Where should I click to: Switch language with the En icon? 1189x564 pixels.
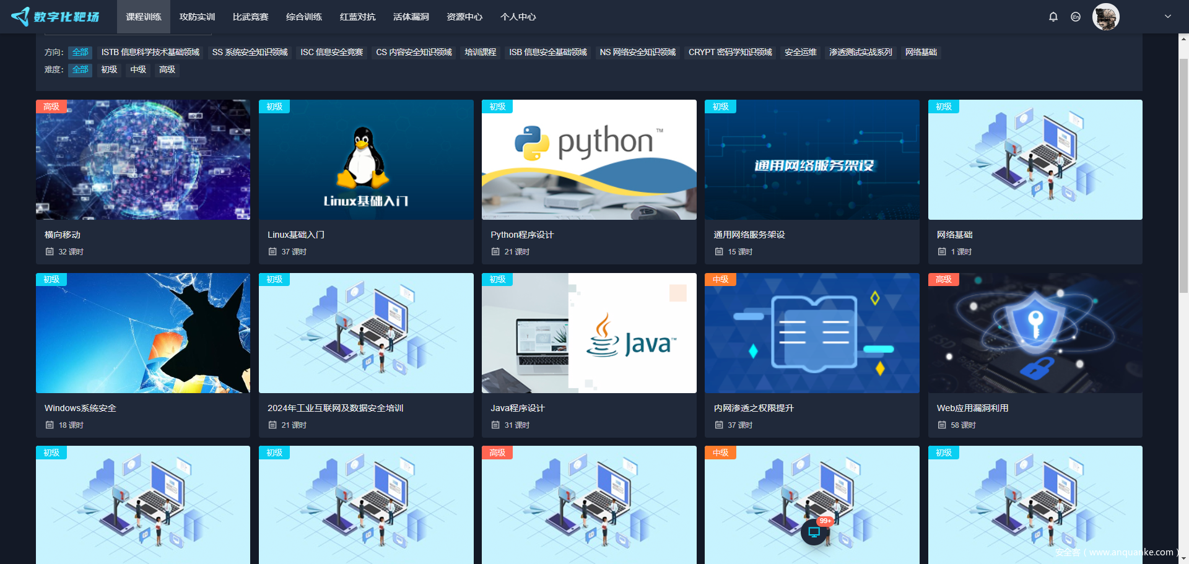pos(1076,17)
